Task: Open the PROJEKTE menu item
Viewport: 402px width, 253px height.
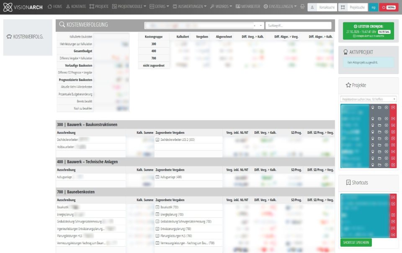Action: 99,6
